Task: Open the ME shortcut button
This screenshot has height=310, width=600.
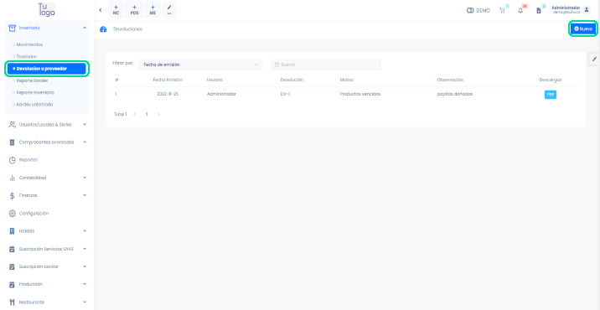Action: tap(153, 10)
